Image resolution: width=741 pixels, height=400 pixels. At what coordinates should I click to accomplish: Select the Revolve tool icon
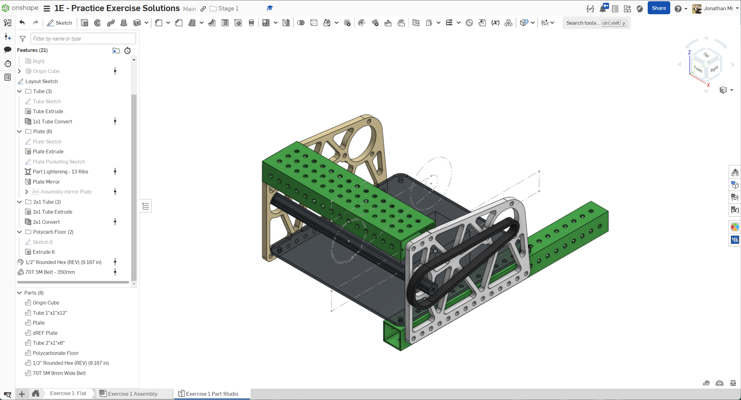[98, 23]
